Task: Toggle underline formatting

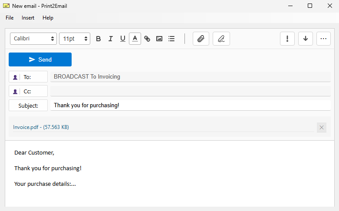Action: [x=122, y=39]
